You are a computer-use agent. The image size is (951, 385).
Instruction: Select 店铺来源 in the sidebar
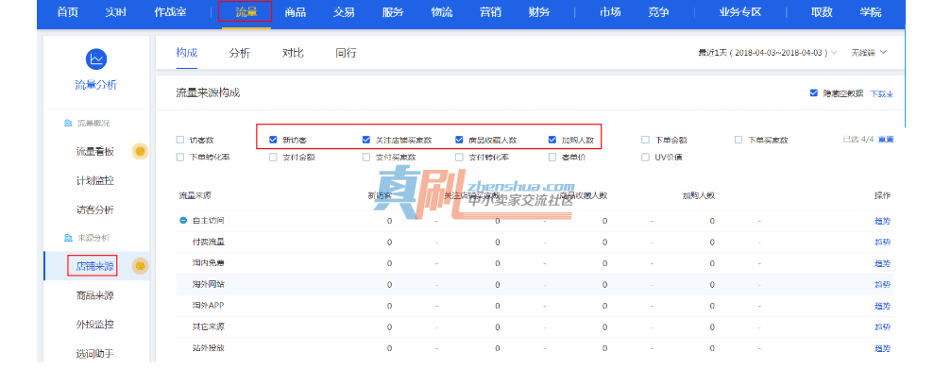[x=95, y=266]
